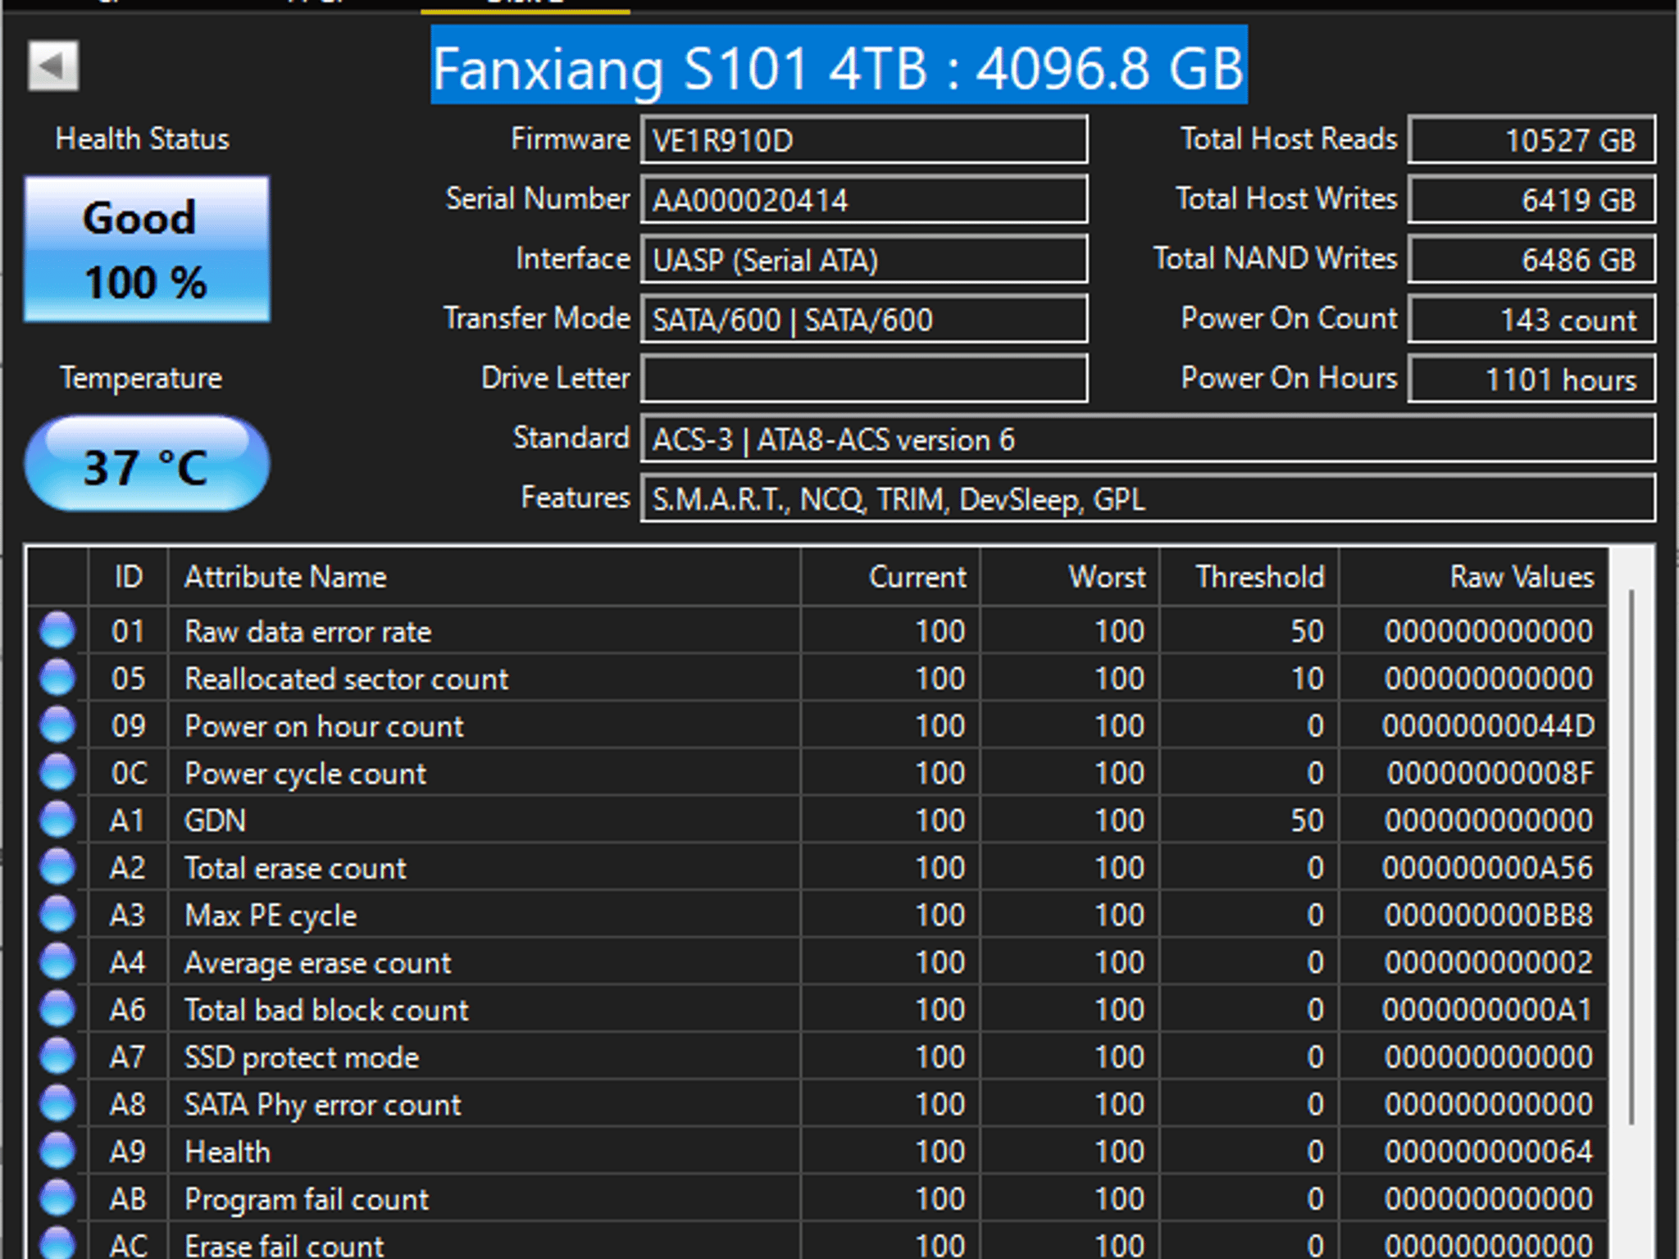The height and width of the screenshot is (1259, 1679).
Task: Select the Fanxiang S101 4TB drive title
Action: click(x=839, y=66)
